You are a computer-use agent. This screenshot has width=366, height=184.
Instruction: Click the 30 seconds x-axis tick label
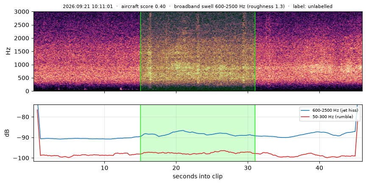pyautogui.click(x=248, y=168)
